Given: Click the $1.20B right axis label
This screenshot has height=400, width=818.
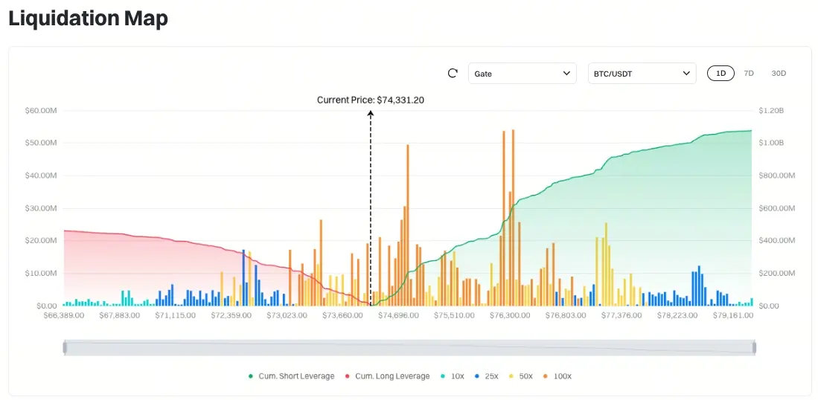Looking at the screenshot, I should click(x=772, y=111).
